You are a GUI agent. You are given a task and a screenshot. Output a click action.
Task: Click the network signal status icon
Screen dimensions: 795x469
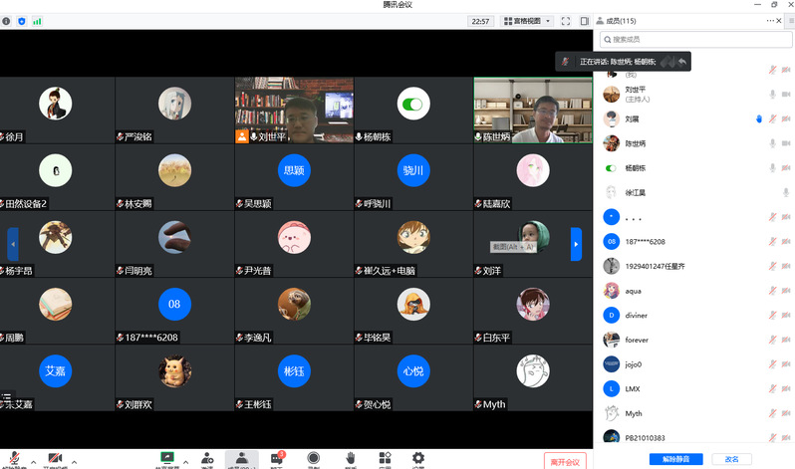coord(38,20)
